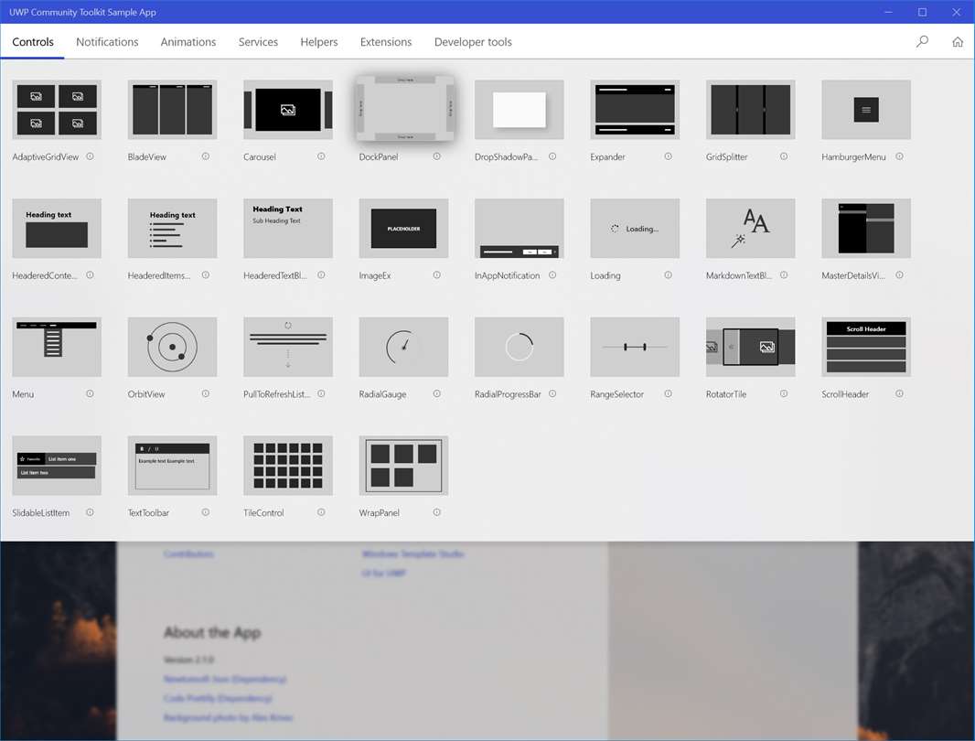Open the Services tab

click(x=258, y=42)
